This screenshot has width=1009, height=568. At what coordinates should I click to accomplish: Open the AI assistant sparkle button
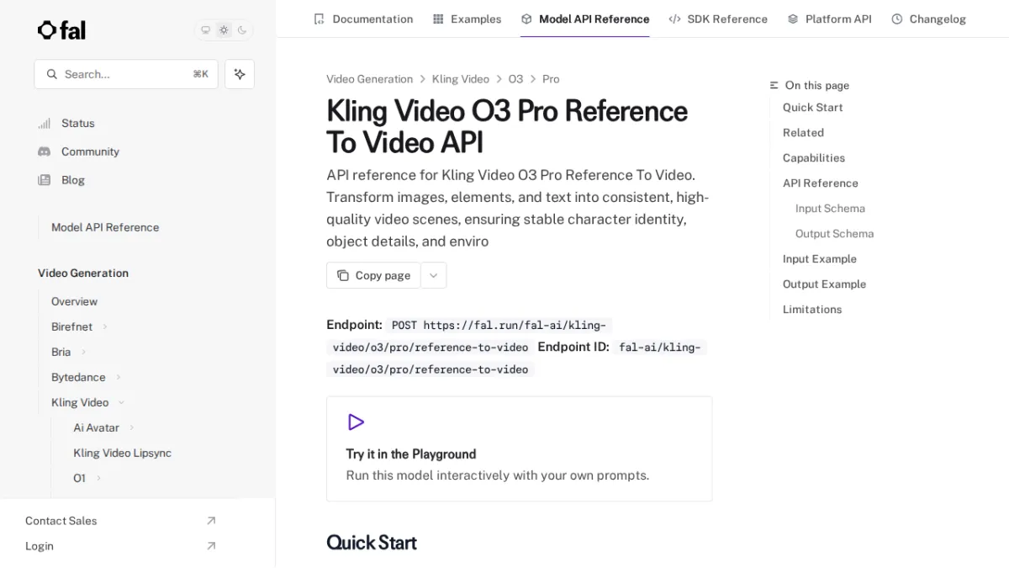coord(240,74)
